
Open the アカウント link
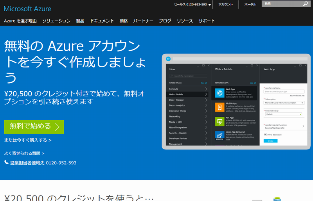coord(226,4)
